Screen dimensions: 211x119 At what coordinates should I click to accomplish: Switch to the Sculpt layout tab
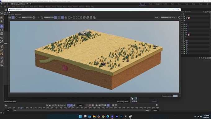[158, 4]
